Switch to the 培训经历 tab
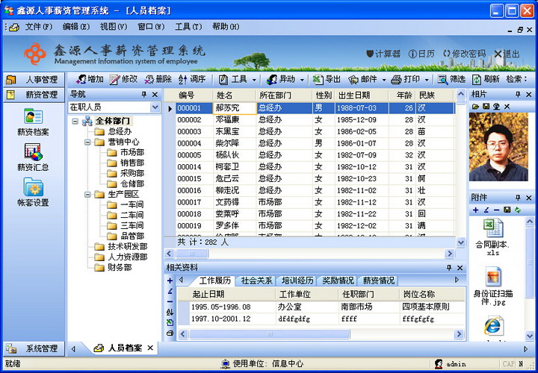The width and height of the screenshot is (538, 373). [x=297, y=280]
